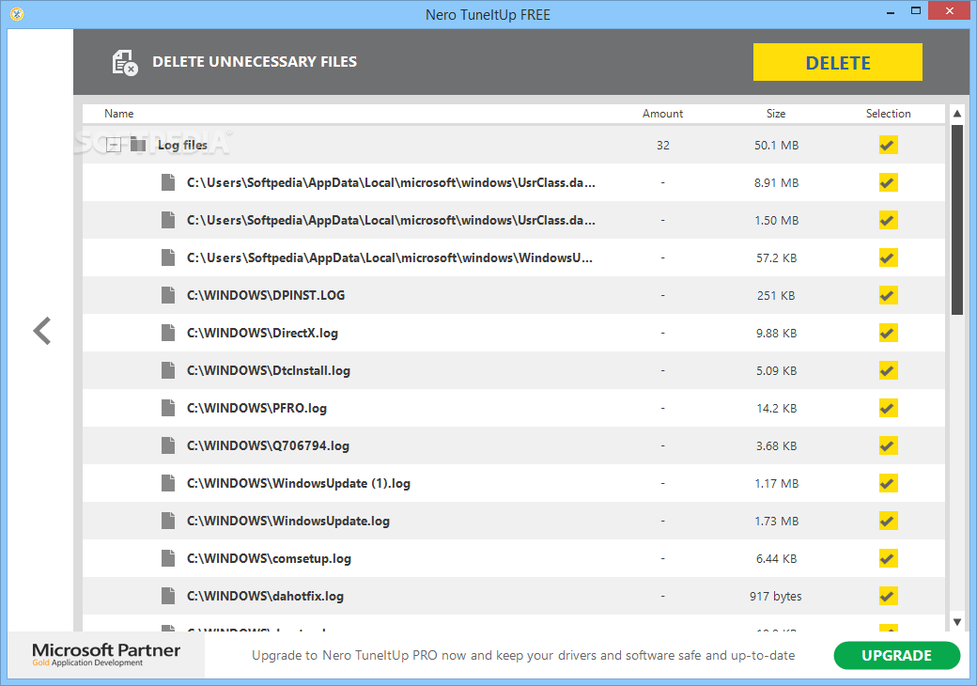977x686 pixels.
Task: Click the file icon beside Q706794.log
Action: pyautogui.click(x=167, y=445)
